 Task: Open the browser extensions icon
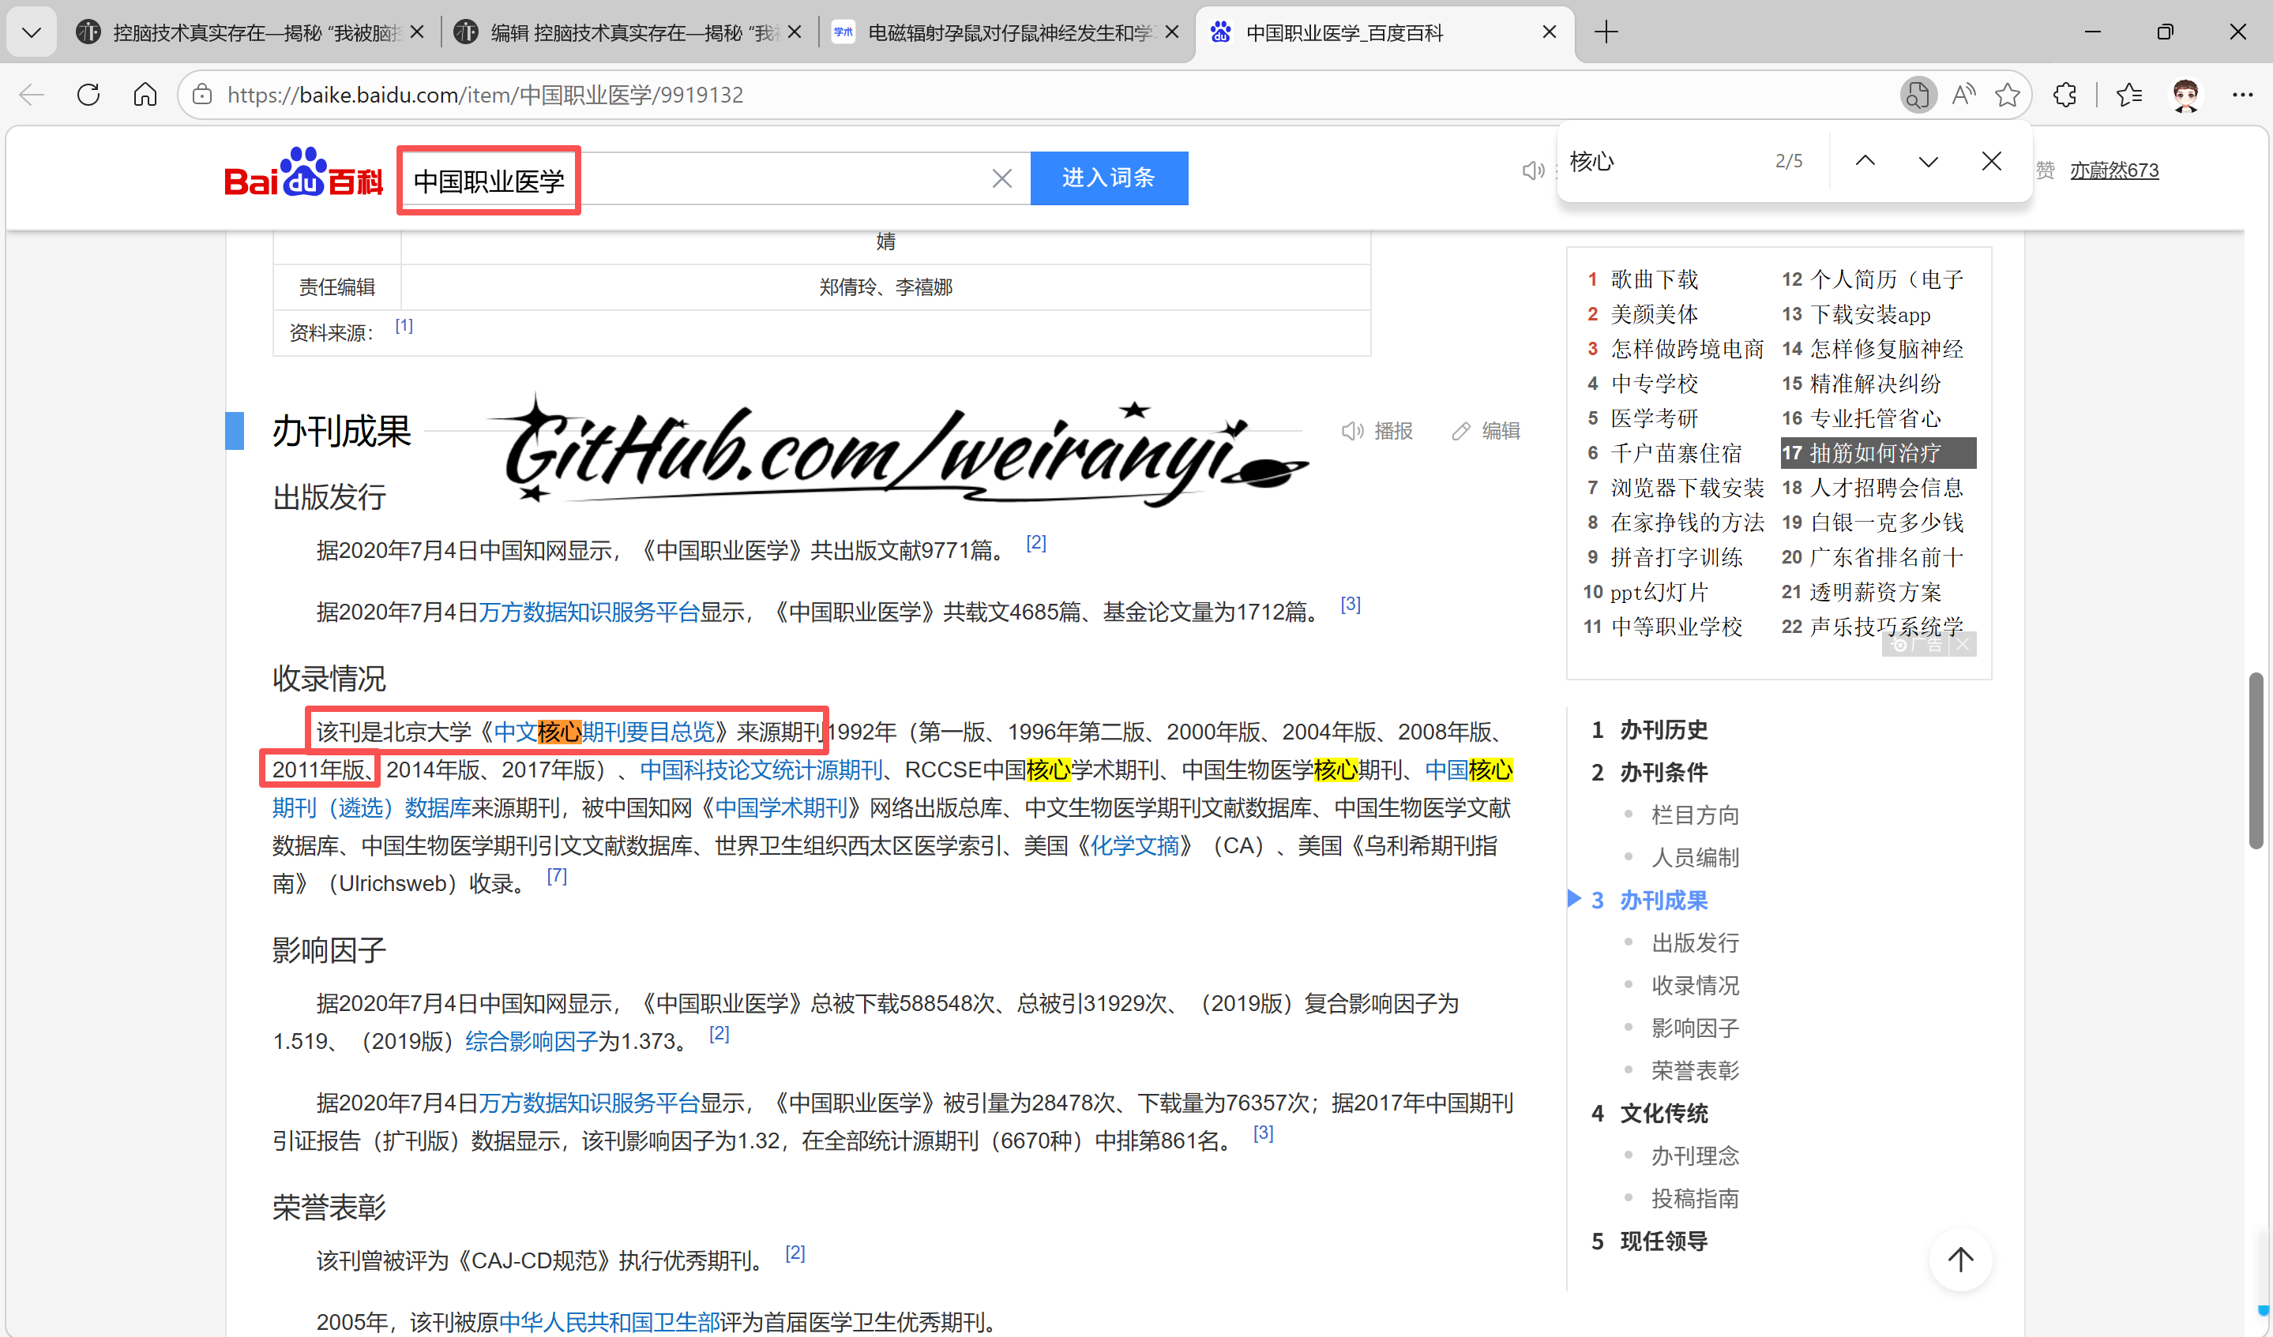point(2065,94)
